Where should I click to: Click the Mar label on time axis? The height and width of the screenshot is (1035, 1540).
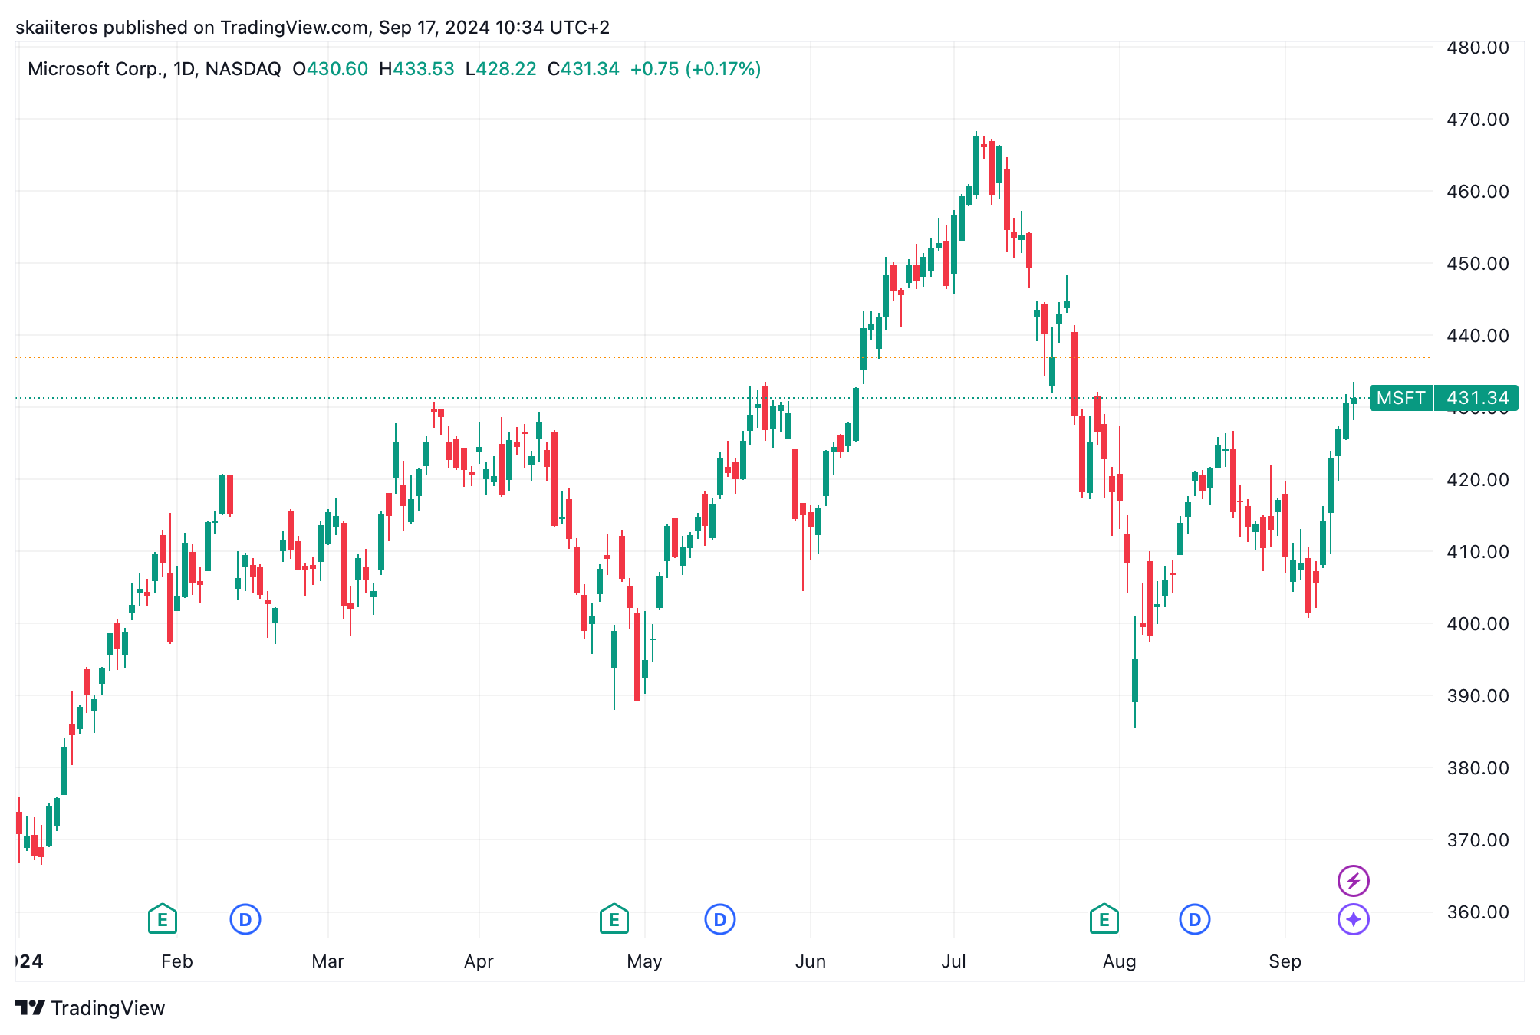(327, 961)
